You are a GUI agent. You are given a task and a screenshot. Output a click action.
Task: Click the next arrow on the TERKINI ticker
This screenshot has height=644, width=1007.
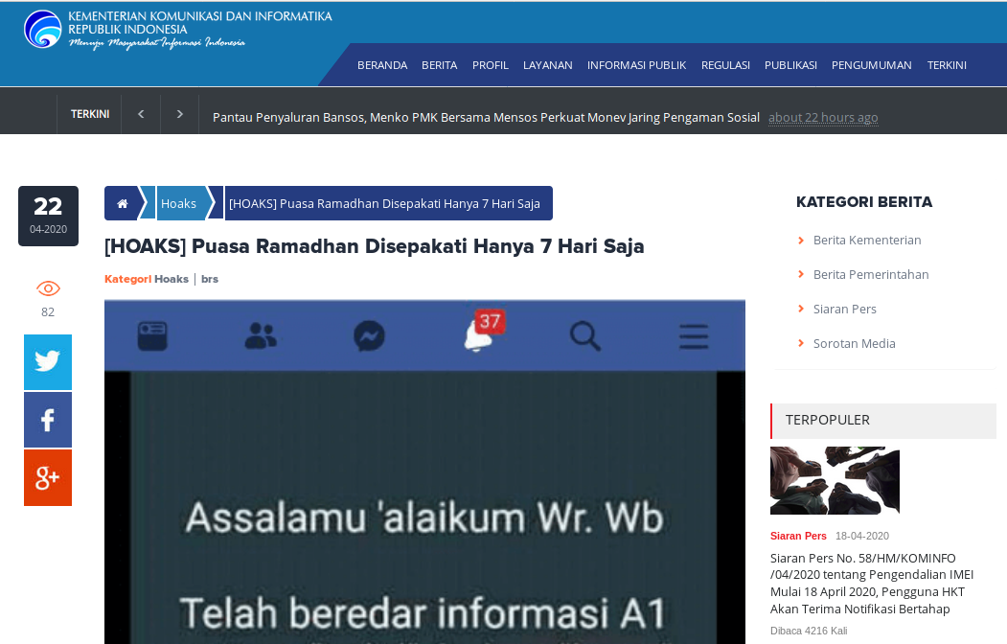point(179,113)
